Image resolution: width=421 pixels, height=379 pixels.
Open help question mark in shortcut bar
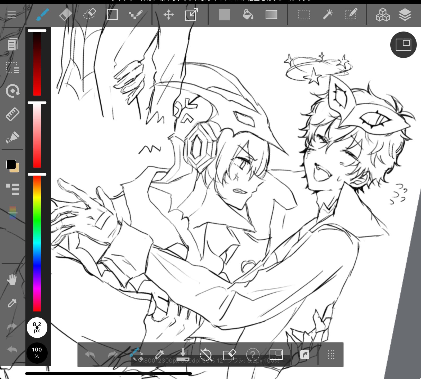pyautogui.click(x=253, y=355)
